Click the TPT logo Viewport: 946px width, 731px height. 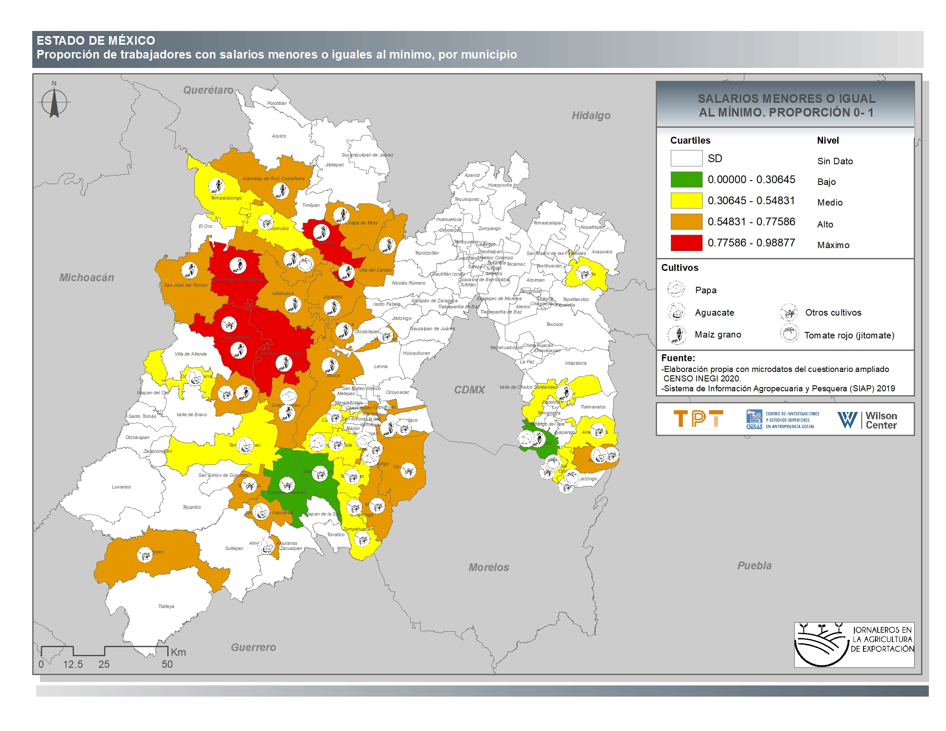(x=698, y=419)
